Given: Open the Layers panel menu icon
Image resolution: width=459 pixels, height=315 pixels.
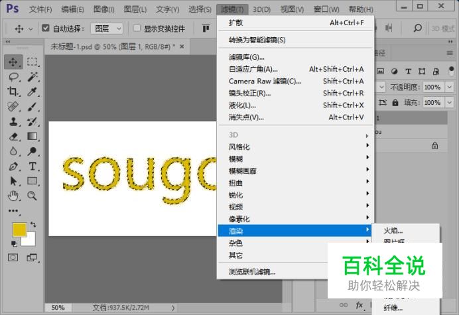Looking at the screenshot, I should (x=450, y=53).
